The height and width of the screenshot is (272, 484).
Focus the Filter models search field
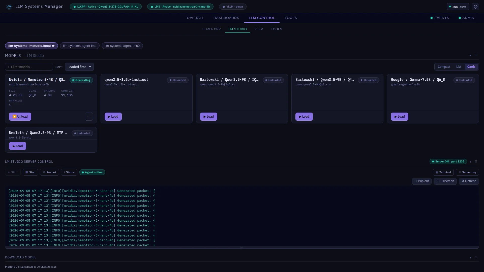click(x=29, y=67)
